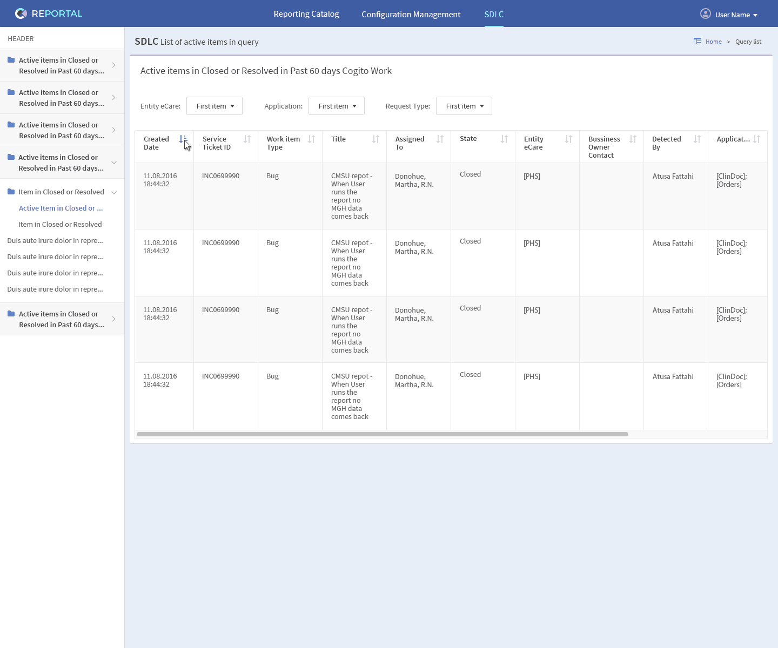Sort by Title column icon

[x=375, y=139]
